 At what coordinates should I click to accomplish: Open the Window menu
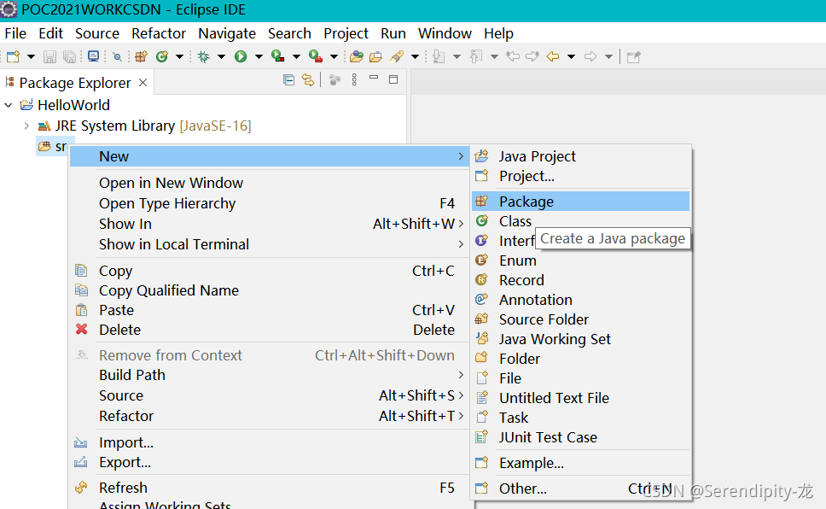pos(445,33)
